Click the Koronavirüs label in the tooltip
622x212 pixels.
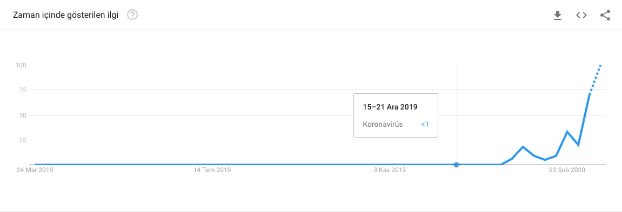click(383, 125)
